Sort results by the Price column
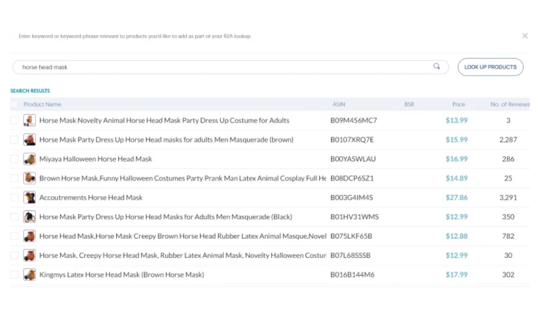Viewport: 540px width, 324px height. (x=458, y=104)
